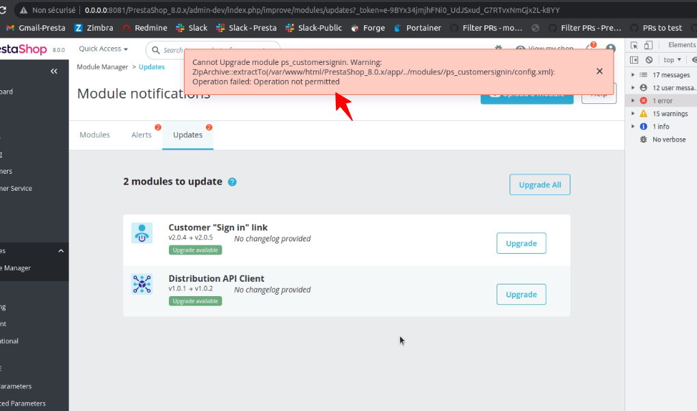Toggle the 1 error console filter
This screenshot has width=697, height=411.
click(x=661, y=100)
